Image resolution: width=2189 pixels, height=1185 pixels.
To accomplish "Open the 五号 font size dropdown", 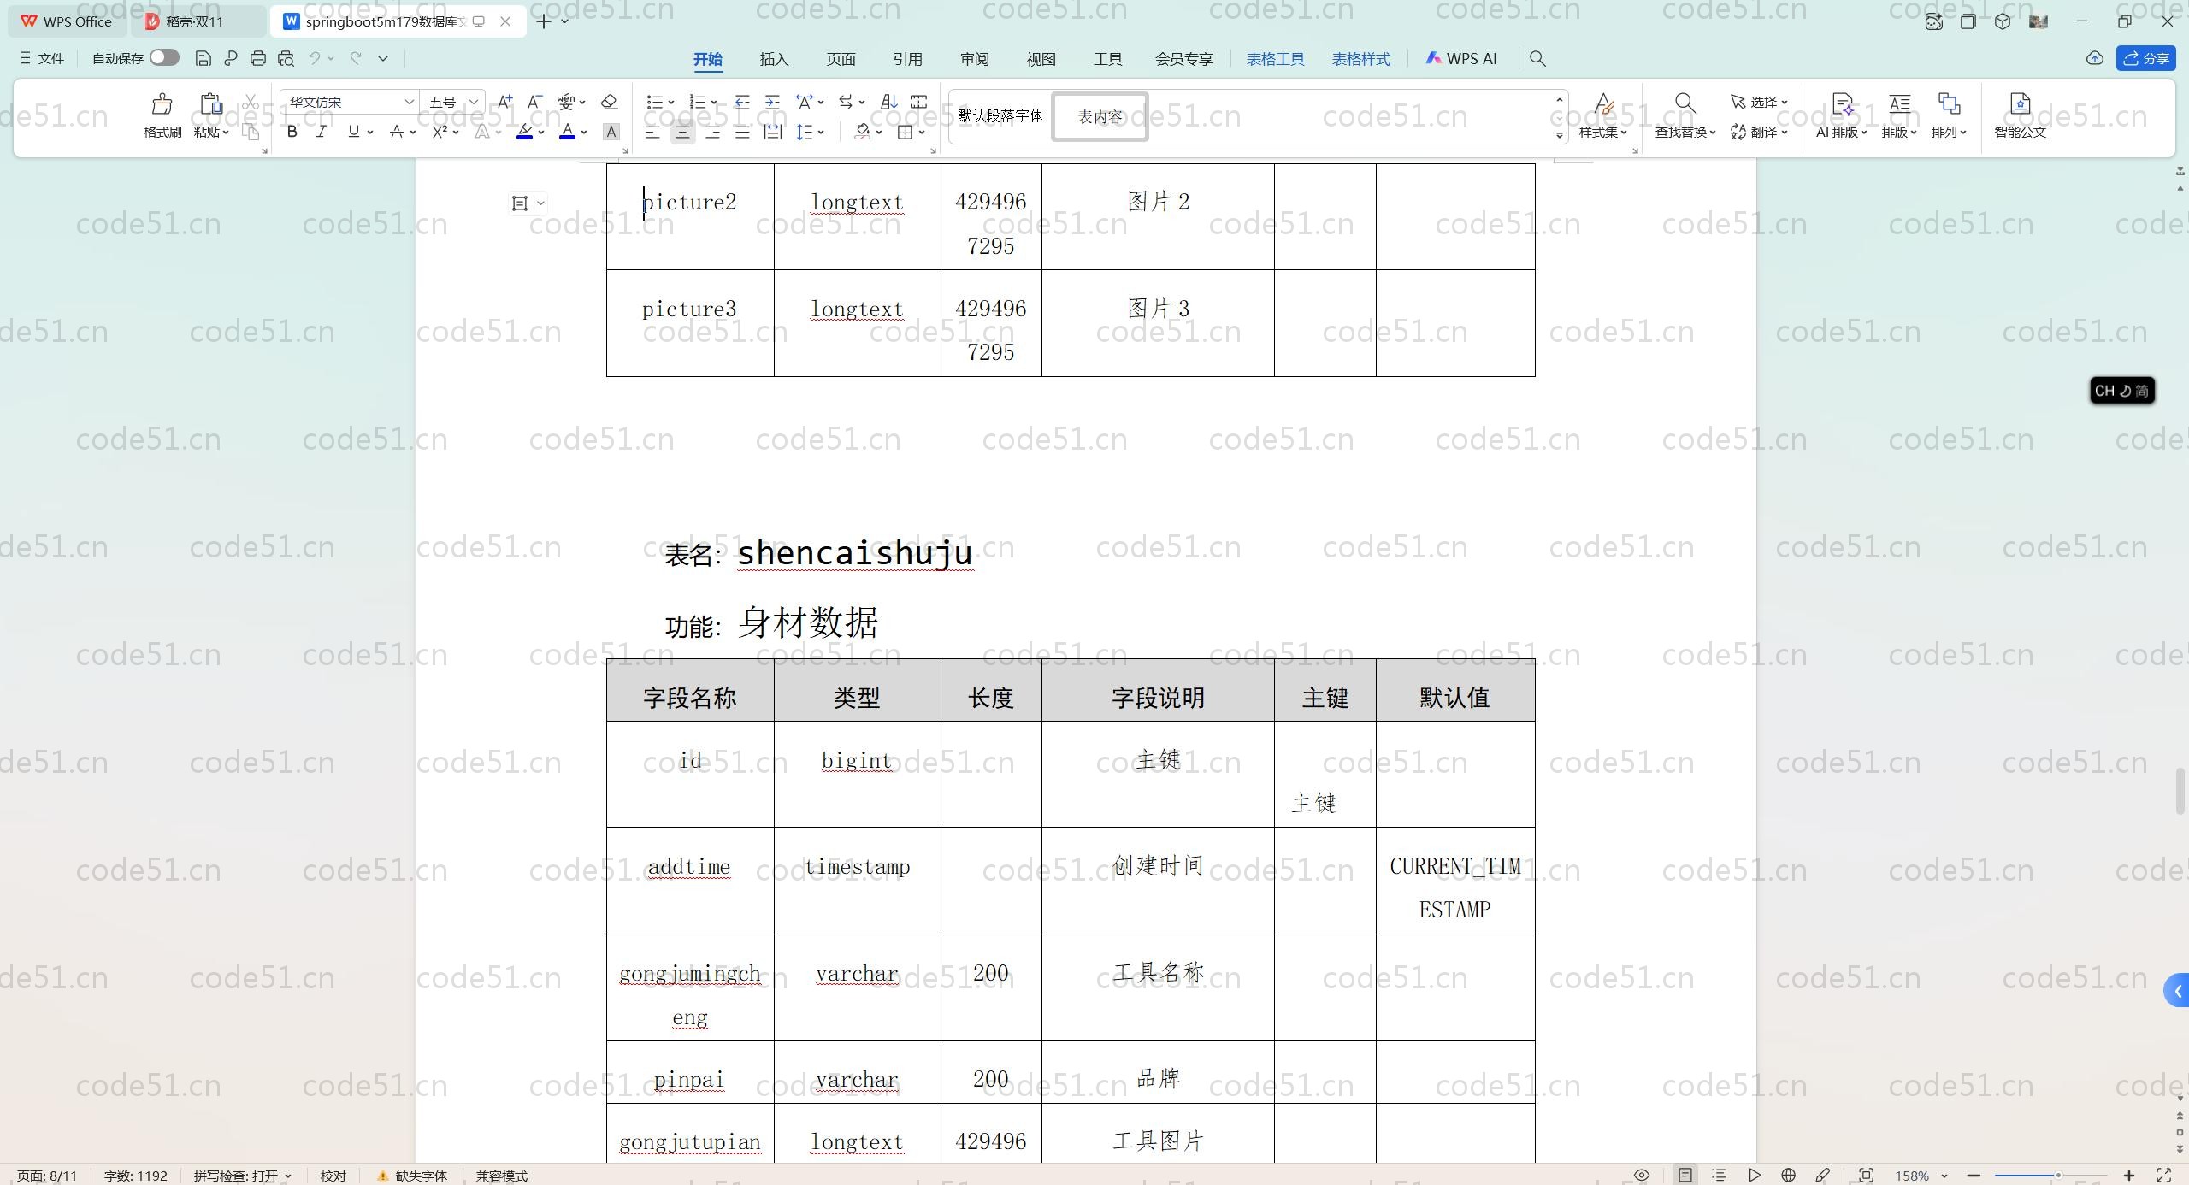I will (x=473, y=102).
